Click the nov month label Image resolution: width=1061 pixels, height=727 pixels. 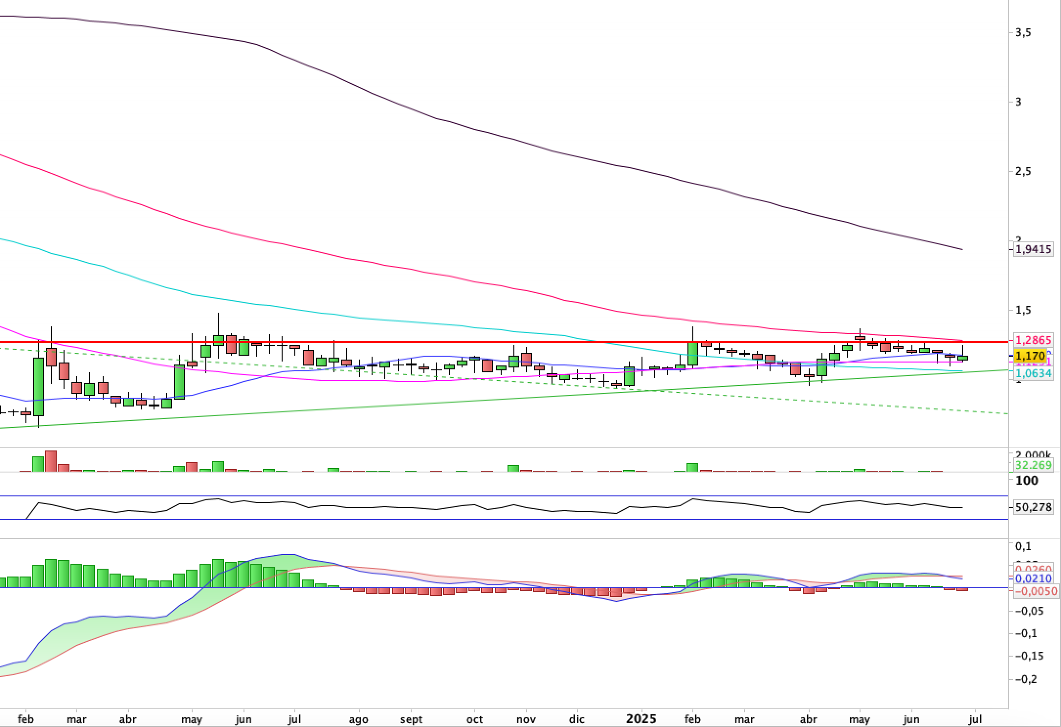(x=526, y=720)
